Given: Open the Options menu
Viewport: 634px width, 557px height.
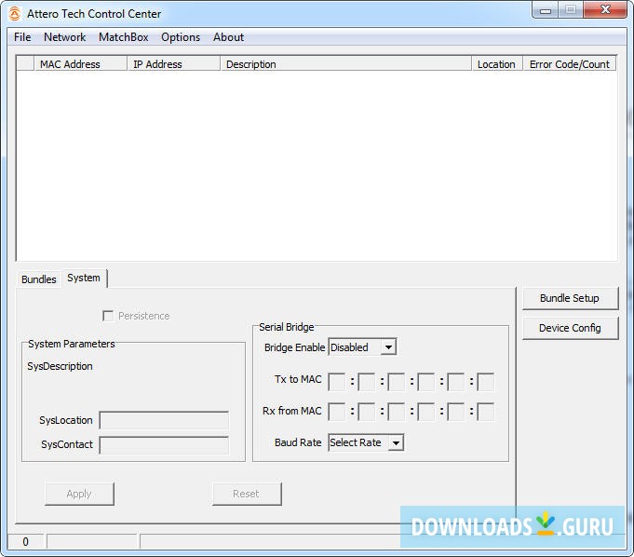Looking at the screenshot, I should 181,37.
